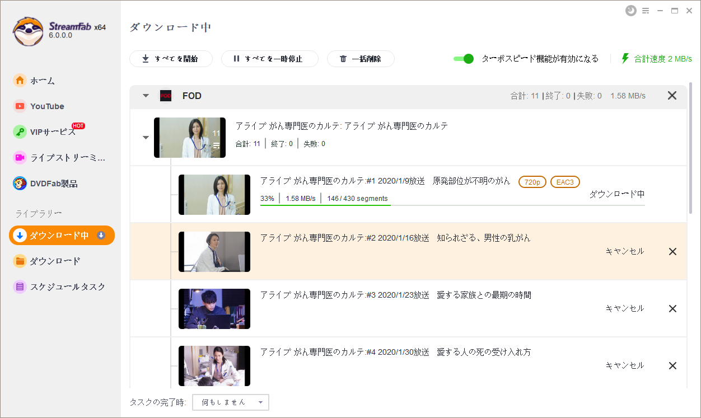The height and width of the screenshot is (418, 701).
Task: Click the 1.58 MB/s in the FOD header
Action: [x=628, y=96]
